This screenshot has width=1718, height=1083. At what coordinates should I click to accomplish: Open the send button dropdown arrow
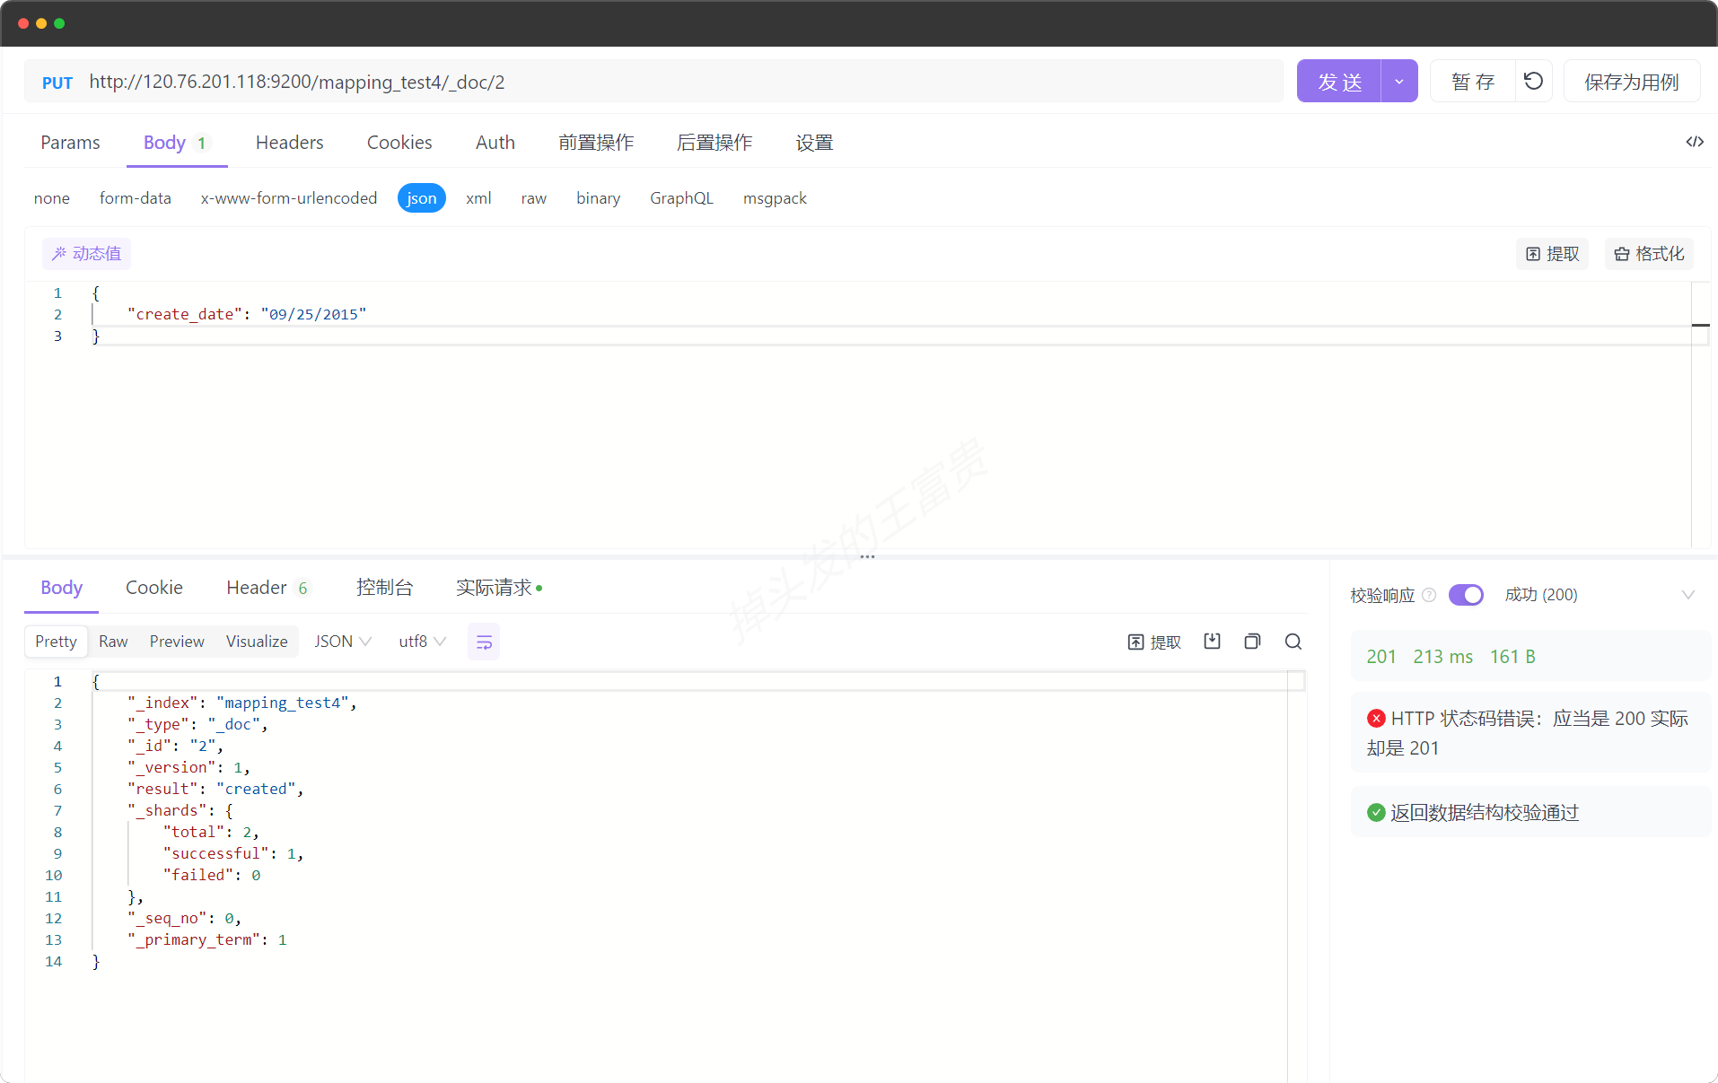pos(1399,81)
